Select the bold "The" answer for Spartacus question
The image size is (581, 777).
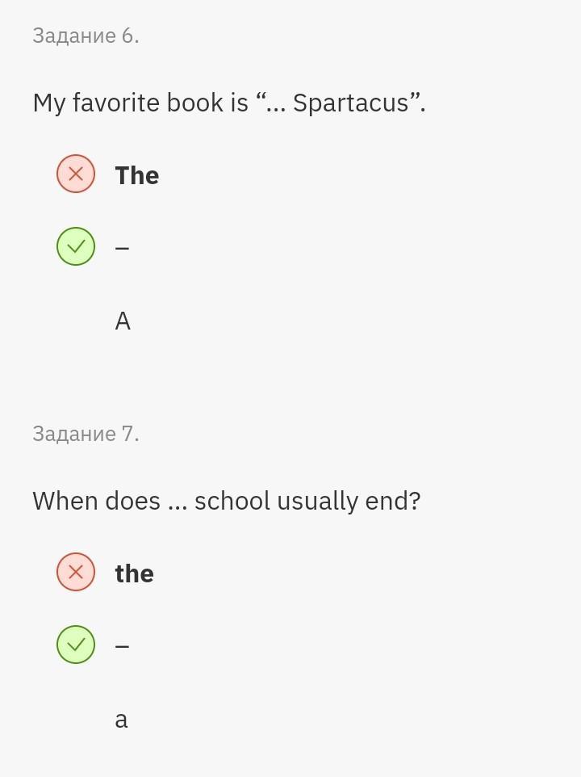[137, 175]
